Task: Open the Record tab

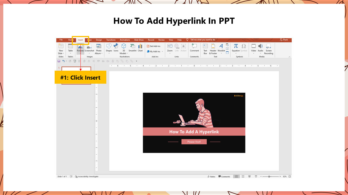Action: 151,40
